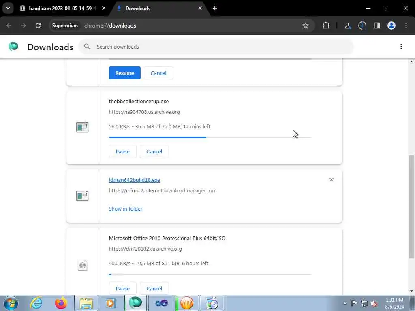Click Show in folder link

tap(126, 209)
